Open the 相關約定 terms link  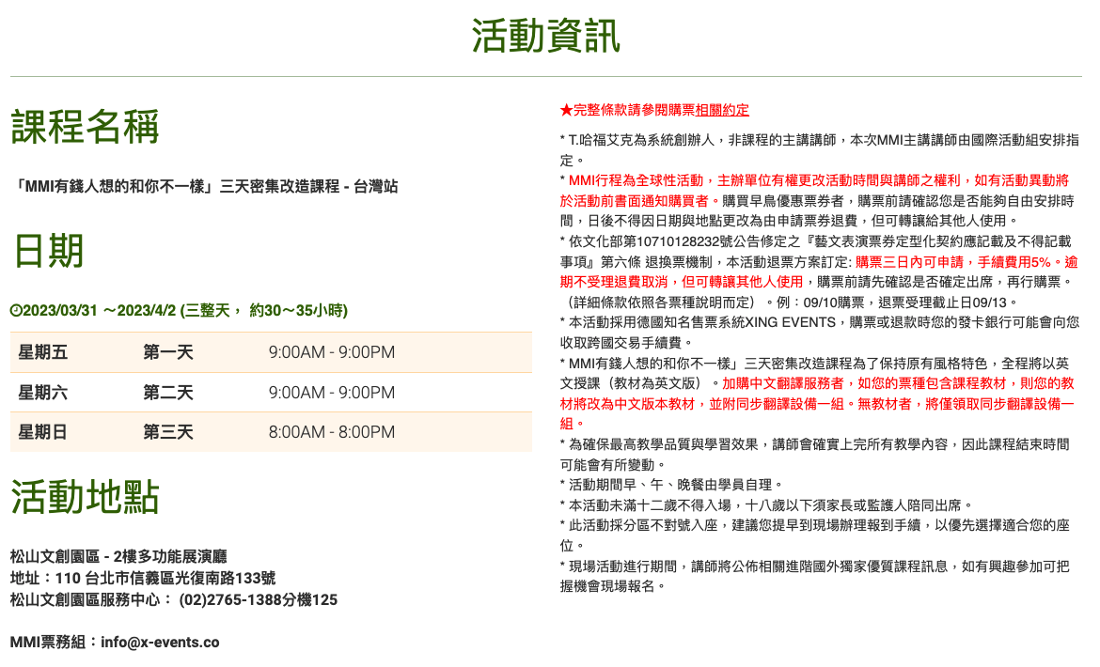point(722,110)
